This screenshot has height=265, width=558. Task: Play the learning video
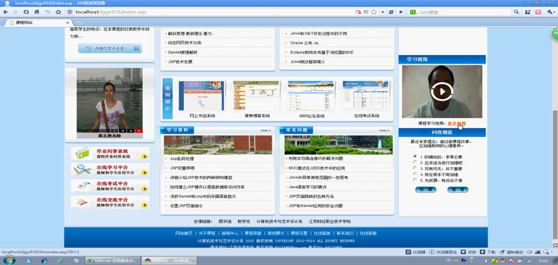pyautogui.click(x=442, y=91)
